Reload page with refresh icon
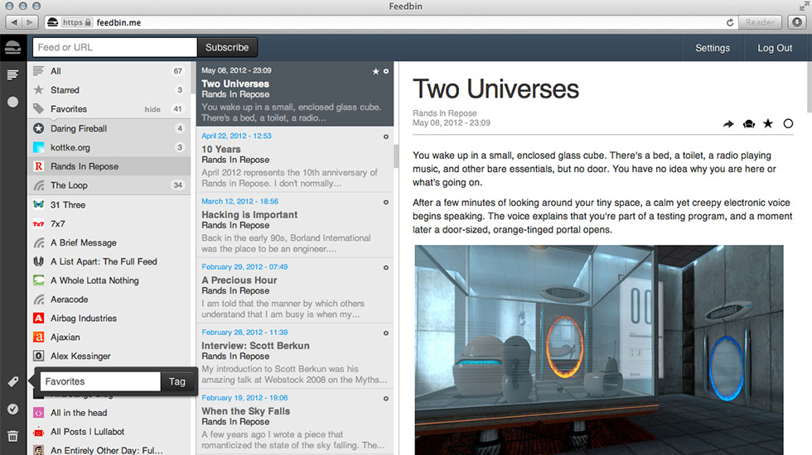Viewport: 812px width, 455px height. click(730, 22)
